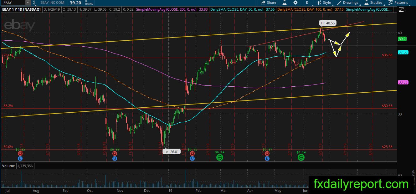The width and height of the screenshot is (416, 194).
Task: Click the $30.63 Fibonacci level label
Action: pos(387,106)
